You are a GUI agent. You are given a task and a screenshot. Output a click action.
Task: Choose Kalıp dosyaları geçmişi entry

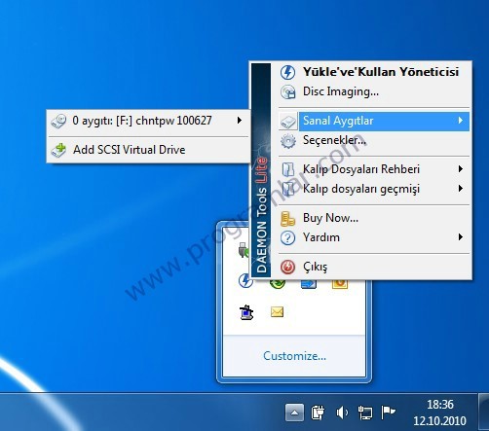click(374, 189)
